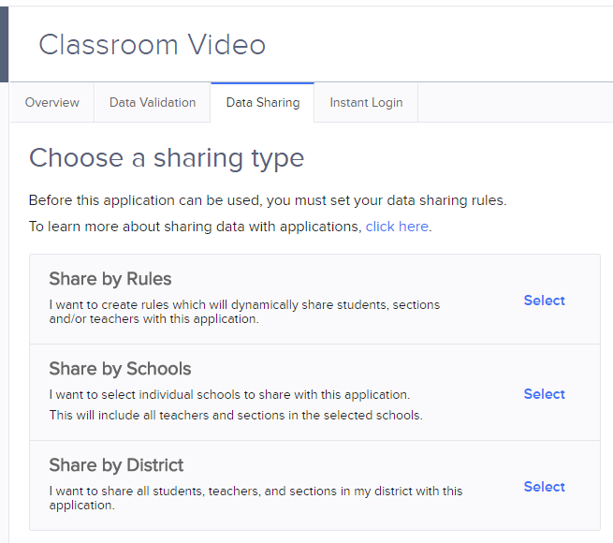Click the Share by Rules heading
Image resolution: width=613 pixels, height=543 pixels.
110,279
